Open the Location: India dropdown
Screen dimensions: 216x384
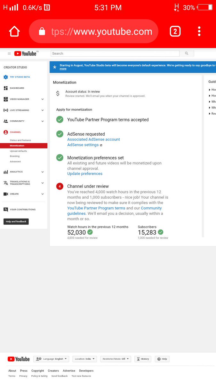point(84,359)
